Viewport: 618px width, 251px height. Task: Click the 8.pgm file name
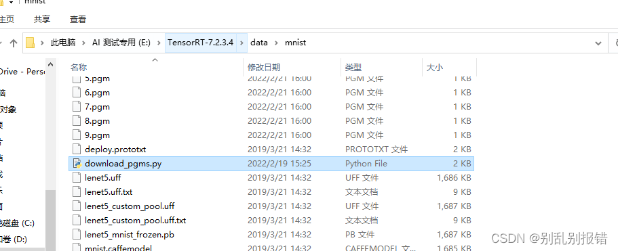[98, 121]
